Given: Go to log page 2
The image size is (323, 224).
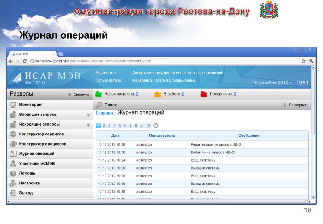Looking at the screenshot, I should 104,125.
